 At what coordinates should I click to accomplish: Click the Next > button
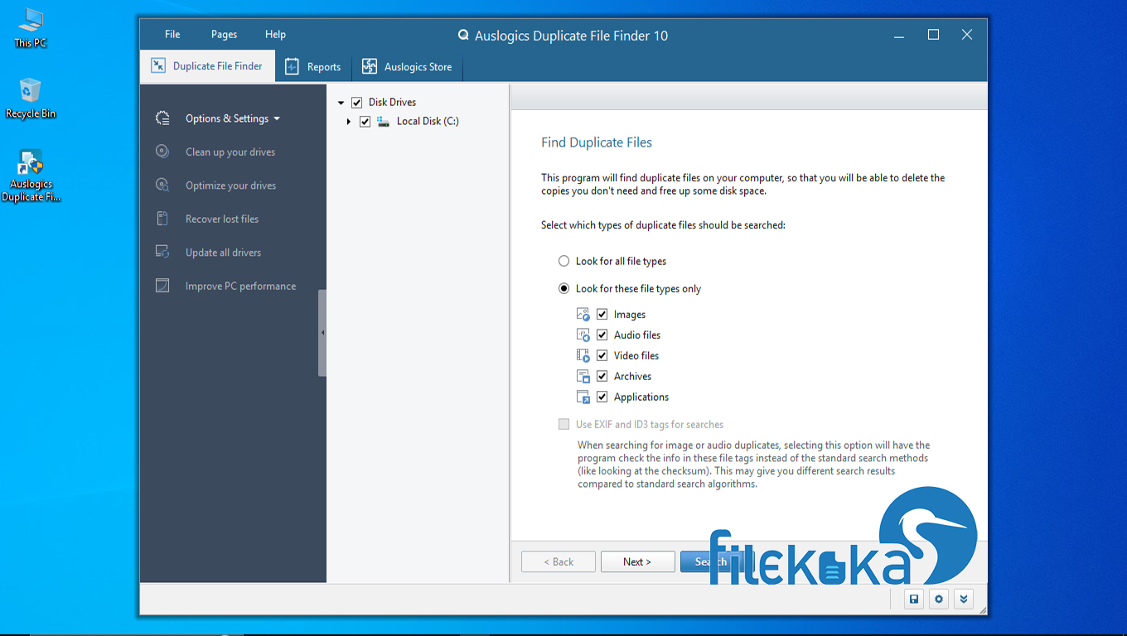637,561
